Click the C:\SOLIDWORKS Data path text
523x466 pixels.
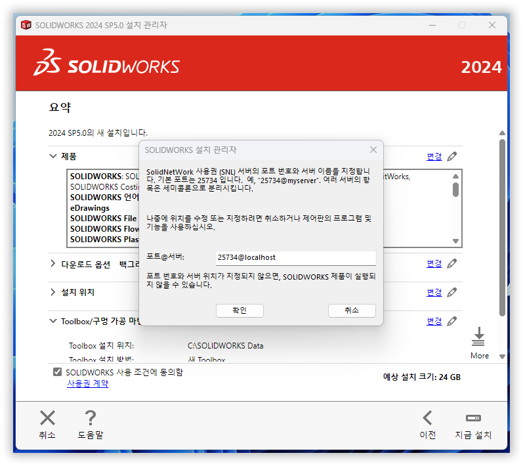226,346
